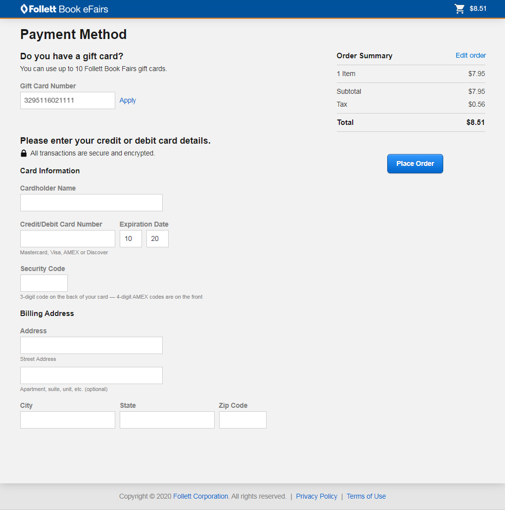Open the Edit order link
This screenshot has height=510, width=505.
click(x=470, y=55)
